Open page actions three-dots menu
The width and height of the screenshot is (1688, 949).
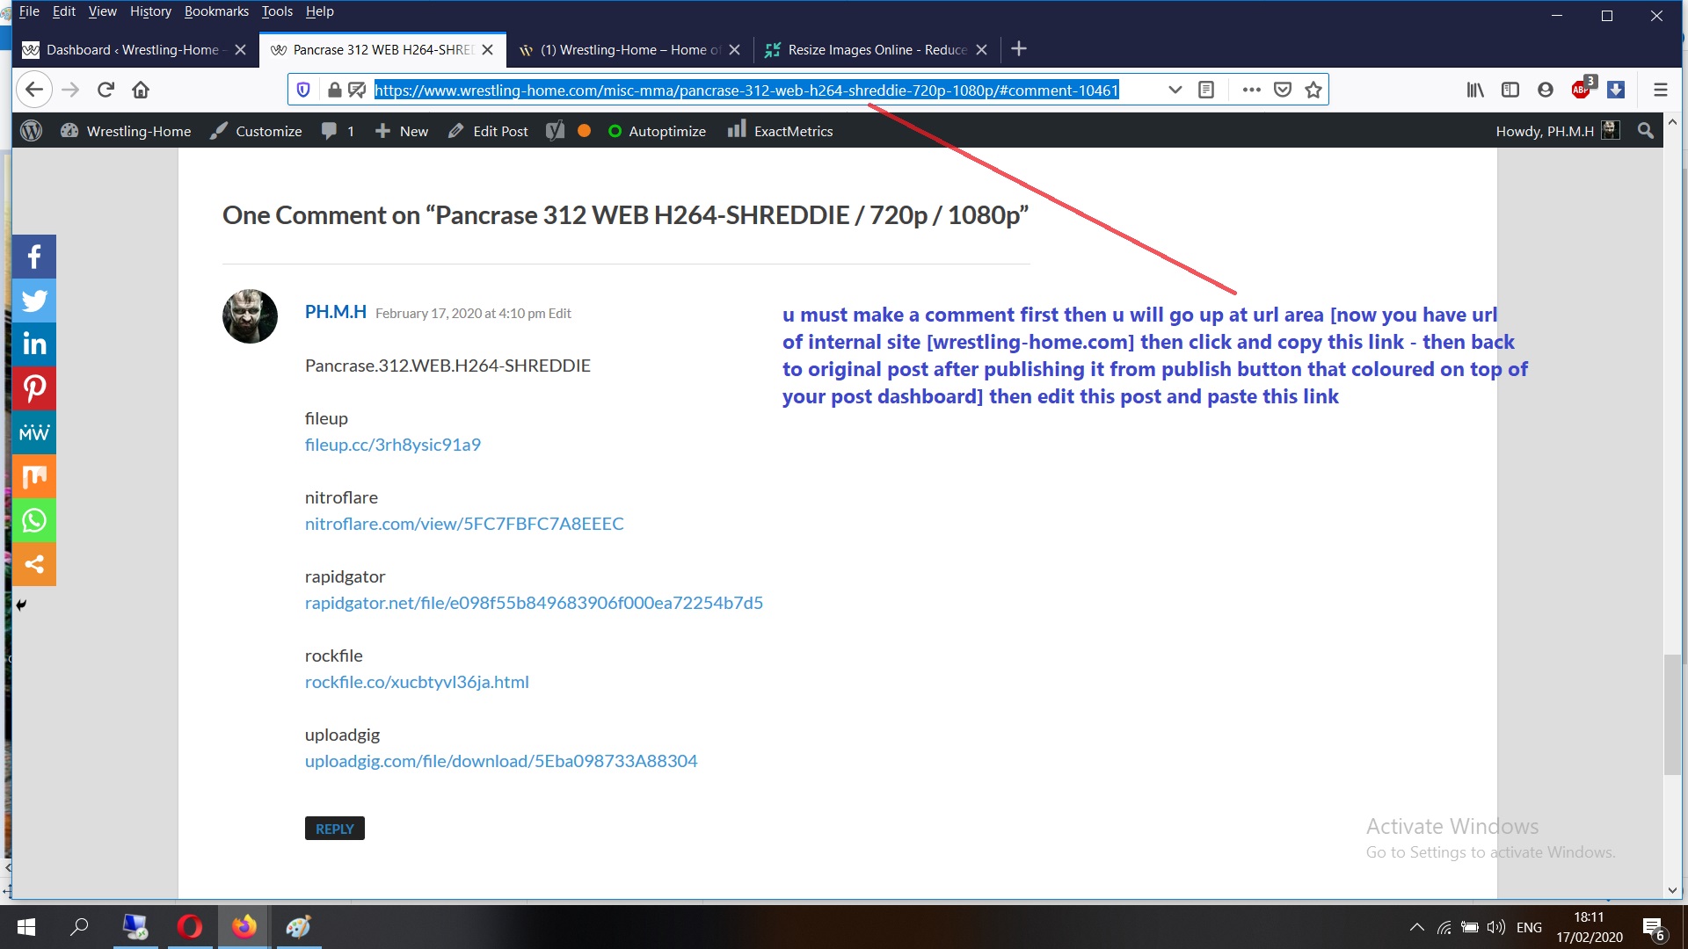coord(1252,90)
